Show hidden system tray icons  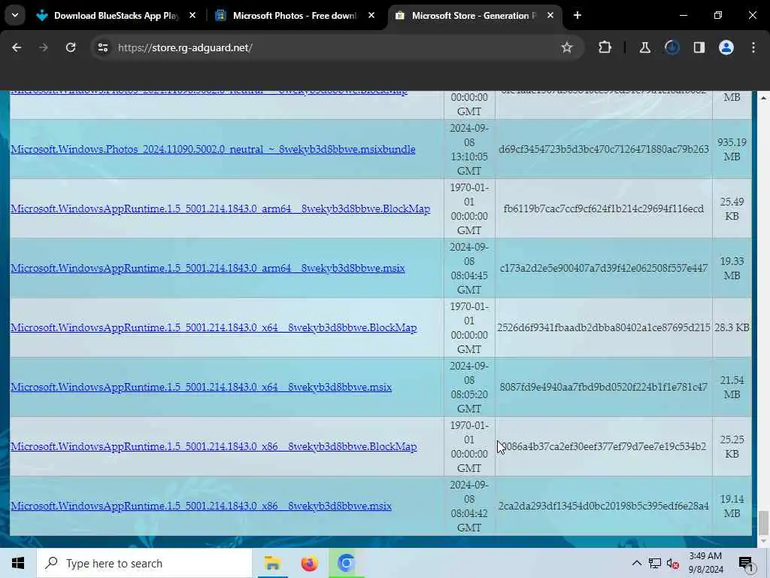tap(636, 563)
